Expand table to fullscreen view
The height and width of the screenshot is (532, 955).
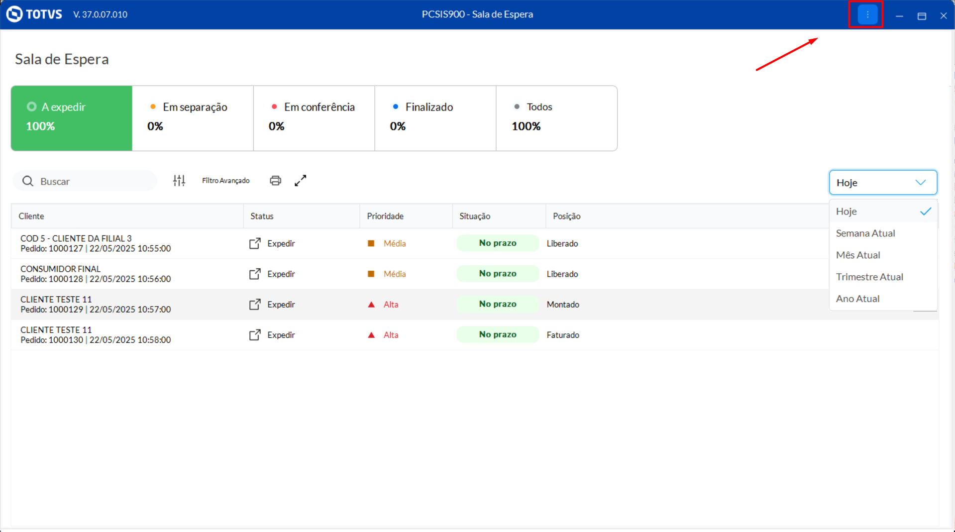click(300, 181)
